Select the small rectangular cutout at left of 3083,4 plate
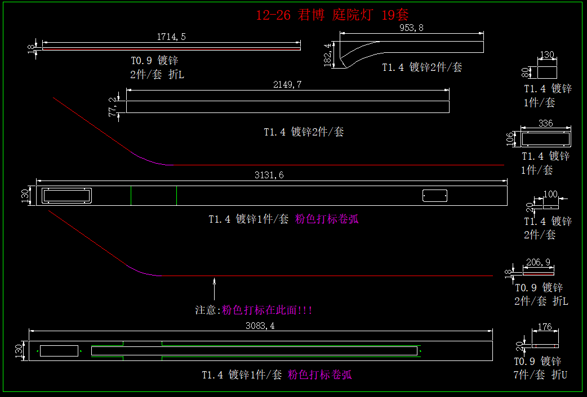The image size is (587, 397). click(58, 351)
